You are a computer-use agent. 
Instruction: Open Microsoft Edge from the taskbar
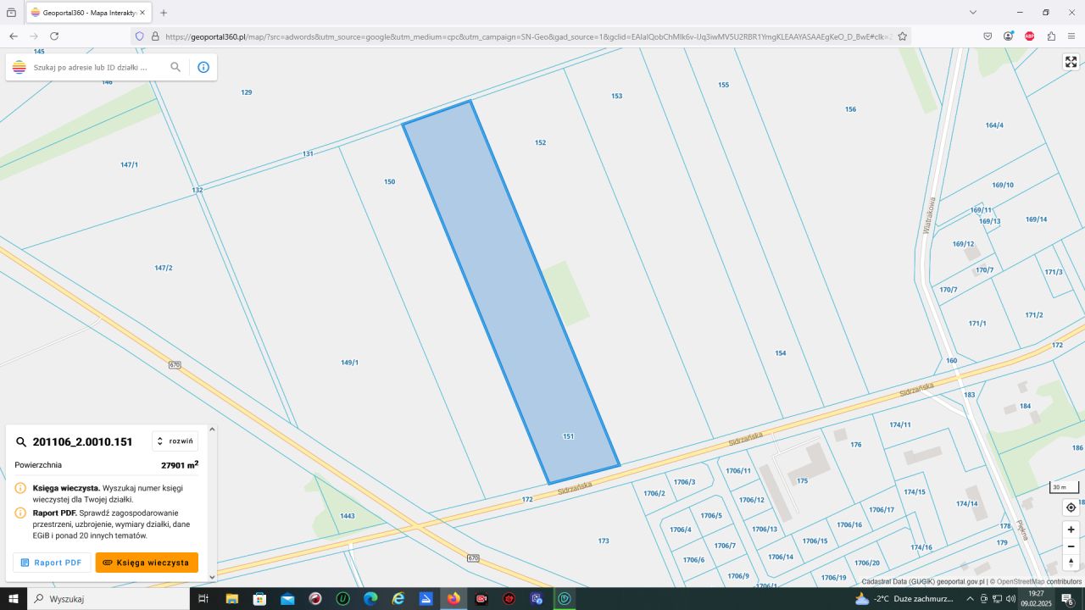[370, 599]
